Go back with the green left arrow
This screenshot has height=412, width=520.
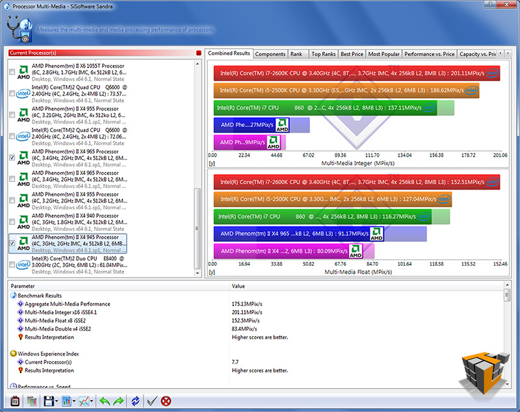[105, 402]
